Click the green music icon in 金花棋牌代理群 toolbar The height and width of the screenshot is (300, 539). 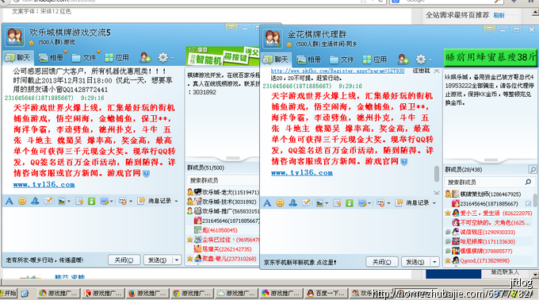350,203
